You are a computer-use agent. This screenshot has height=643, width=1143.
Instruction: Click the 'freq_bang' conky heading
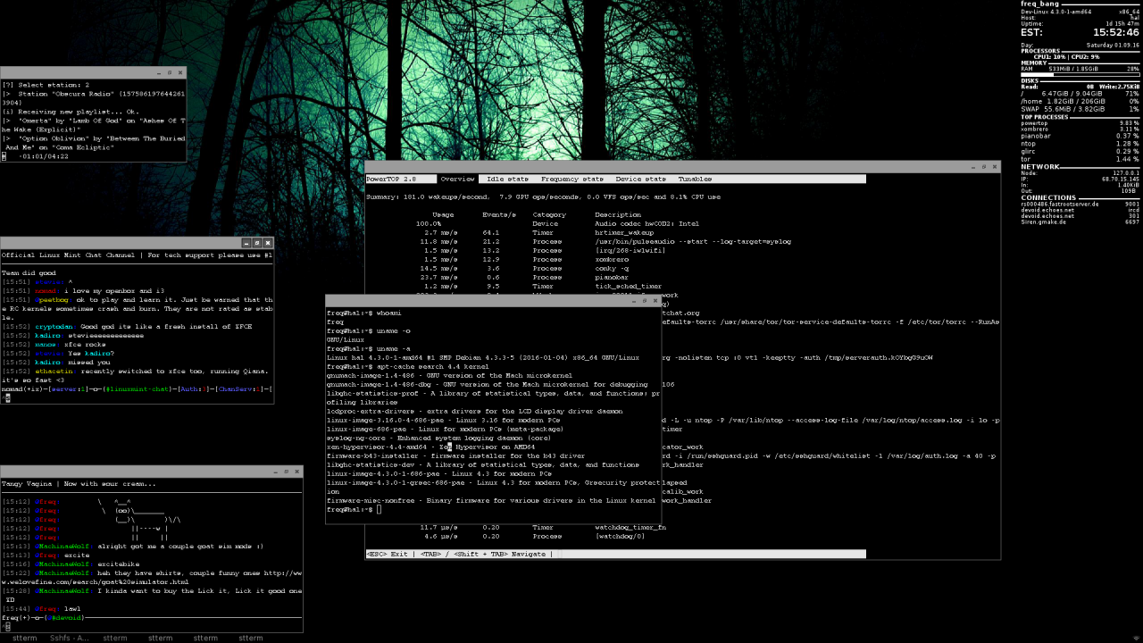tap(1040, 4)
